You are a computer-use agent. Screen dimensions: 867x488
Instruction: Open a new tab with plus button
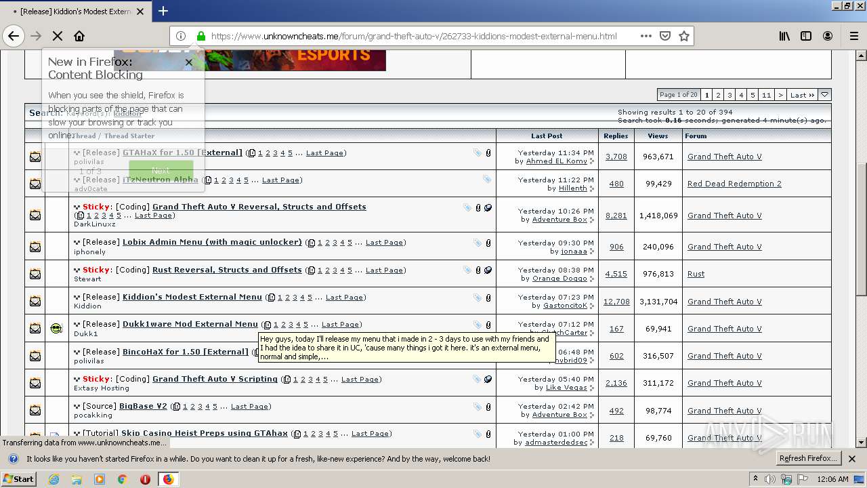pyautogui.click(x=163, y=11)
